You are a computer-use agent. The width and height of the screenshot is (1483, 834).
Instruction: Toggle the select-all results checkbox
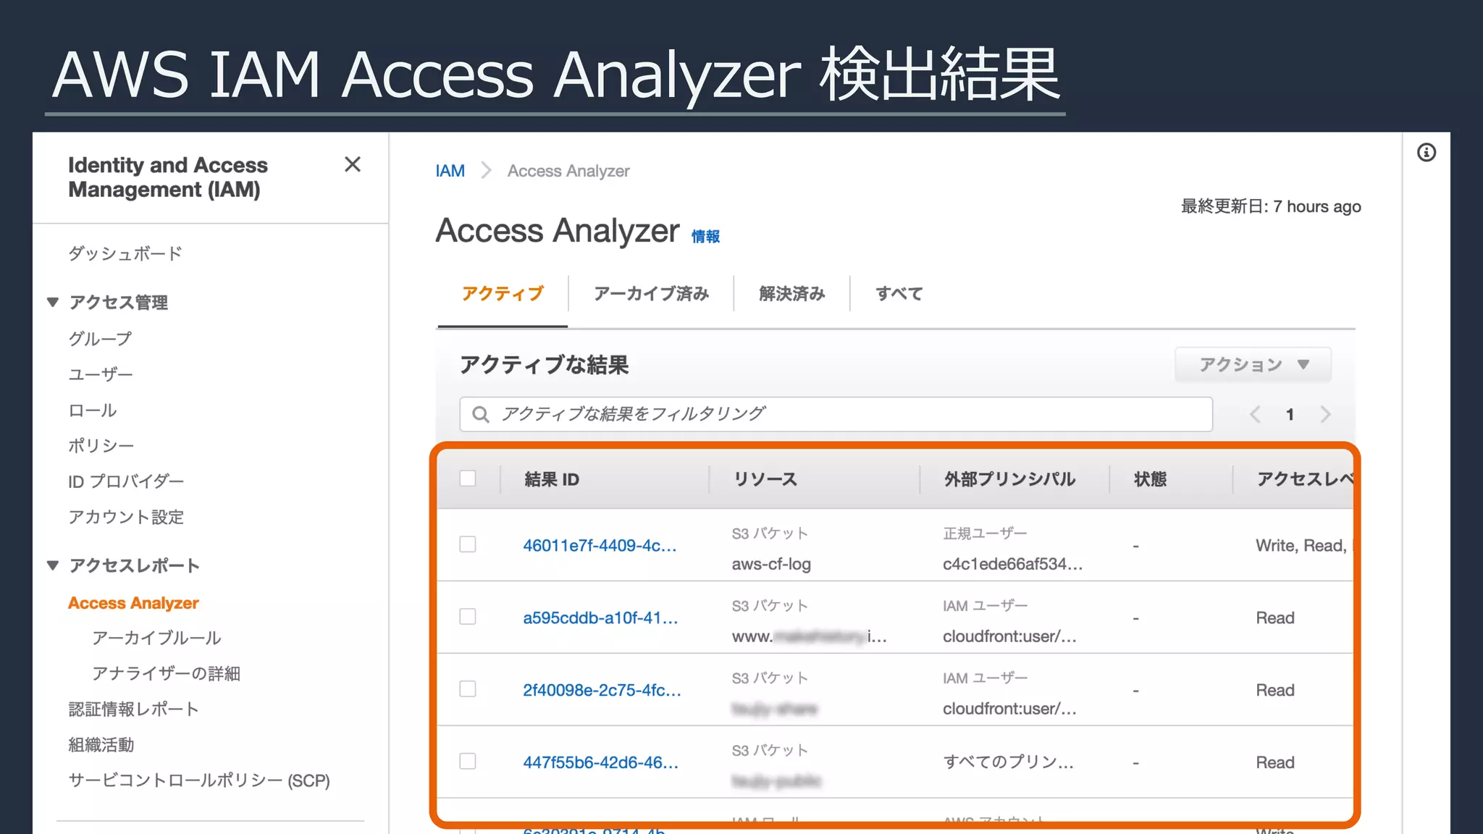point(468,479)
